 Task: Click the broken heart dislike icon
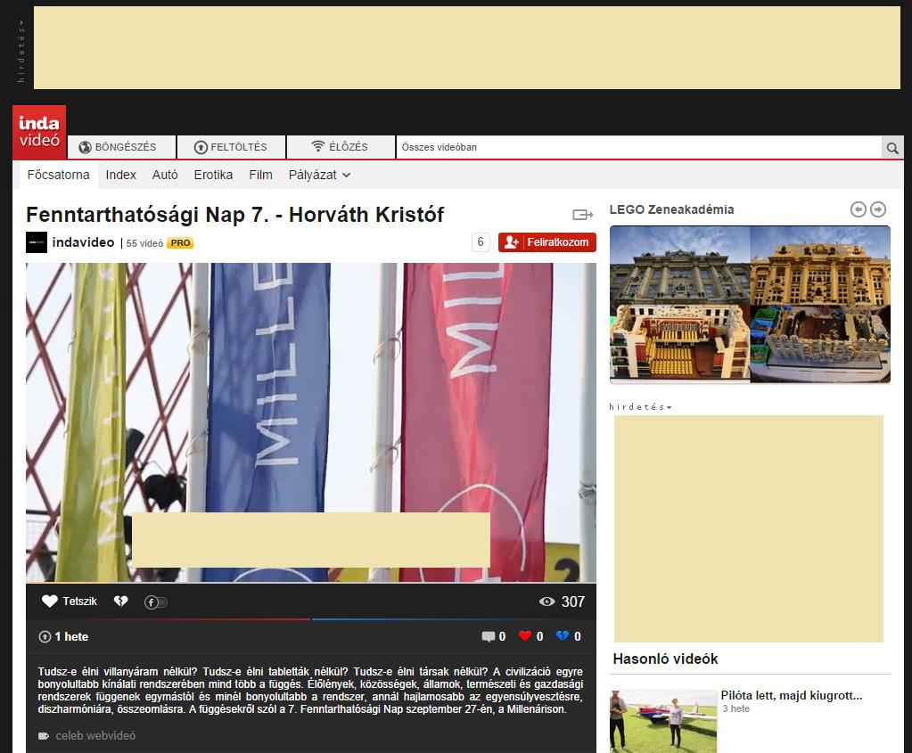(120, 602)
